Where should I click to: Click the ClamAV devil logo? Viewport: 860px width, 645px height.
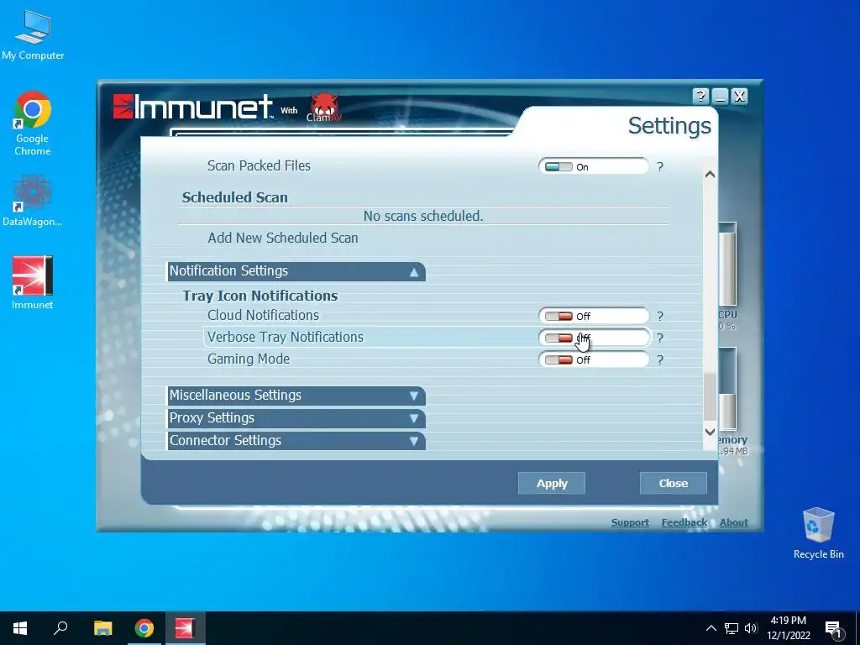click(x=324, y=107)
